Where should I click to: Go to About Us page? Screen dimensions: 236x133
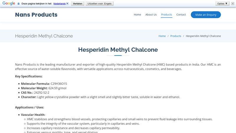[x=151, y=14]
